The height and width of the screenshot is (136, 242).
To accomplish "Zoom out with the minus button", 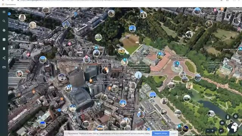I will click(x=208, y=131).
